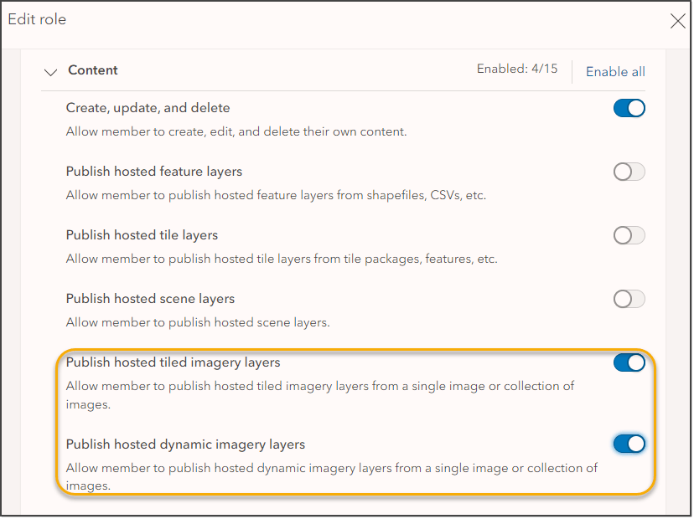Select the Publish hosted dynamic imagery layers label
The width and height of the screenshot is (694, 519).
186,444
